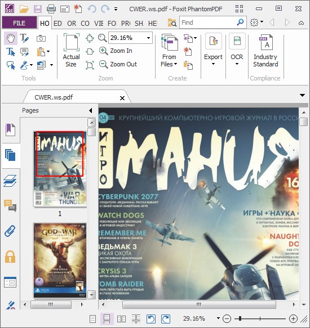Close the CWER.ws.pdf document tab

click(122, 98)
